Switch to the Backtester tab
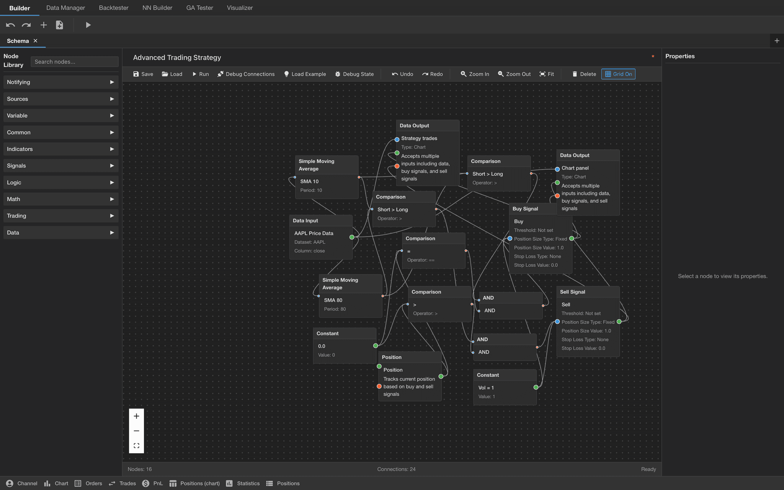 (114, 8)
